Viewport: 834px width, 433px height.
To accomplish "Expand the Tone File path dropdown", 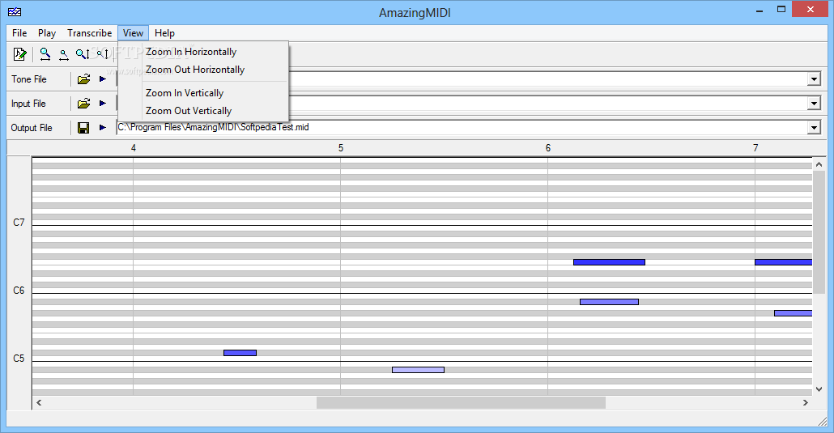I will (814, 79).
